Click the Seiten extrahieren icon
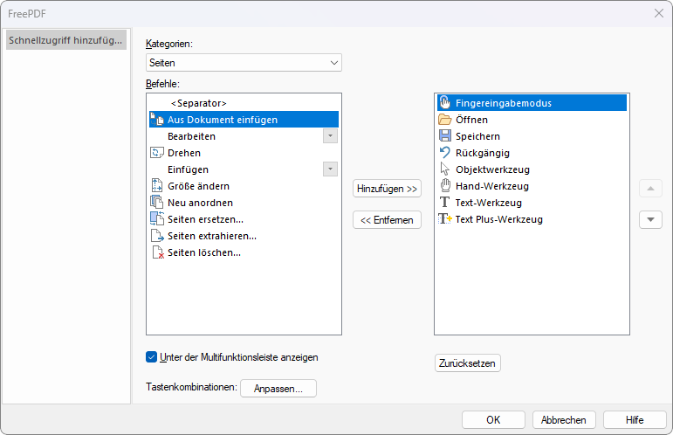Viewport: 673px width, 435px height. [157, 235]
